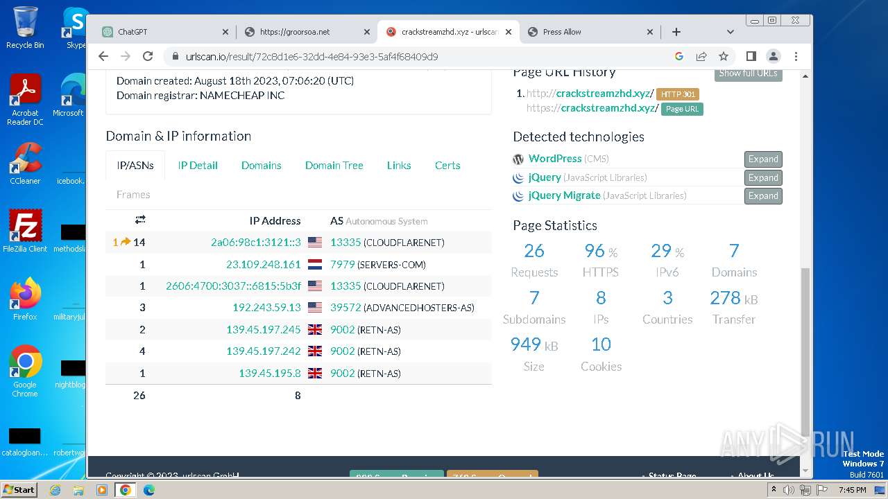Click the volume icon in system tray

[x=789, y=490]
